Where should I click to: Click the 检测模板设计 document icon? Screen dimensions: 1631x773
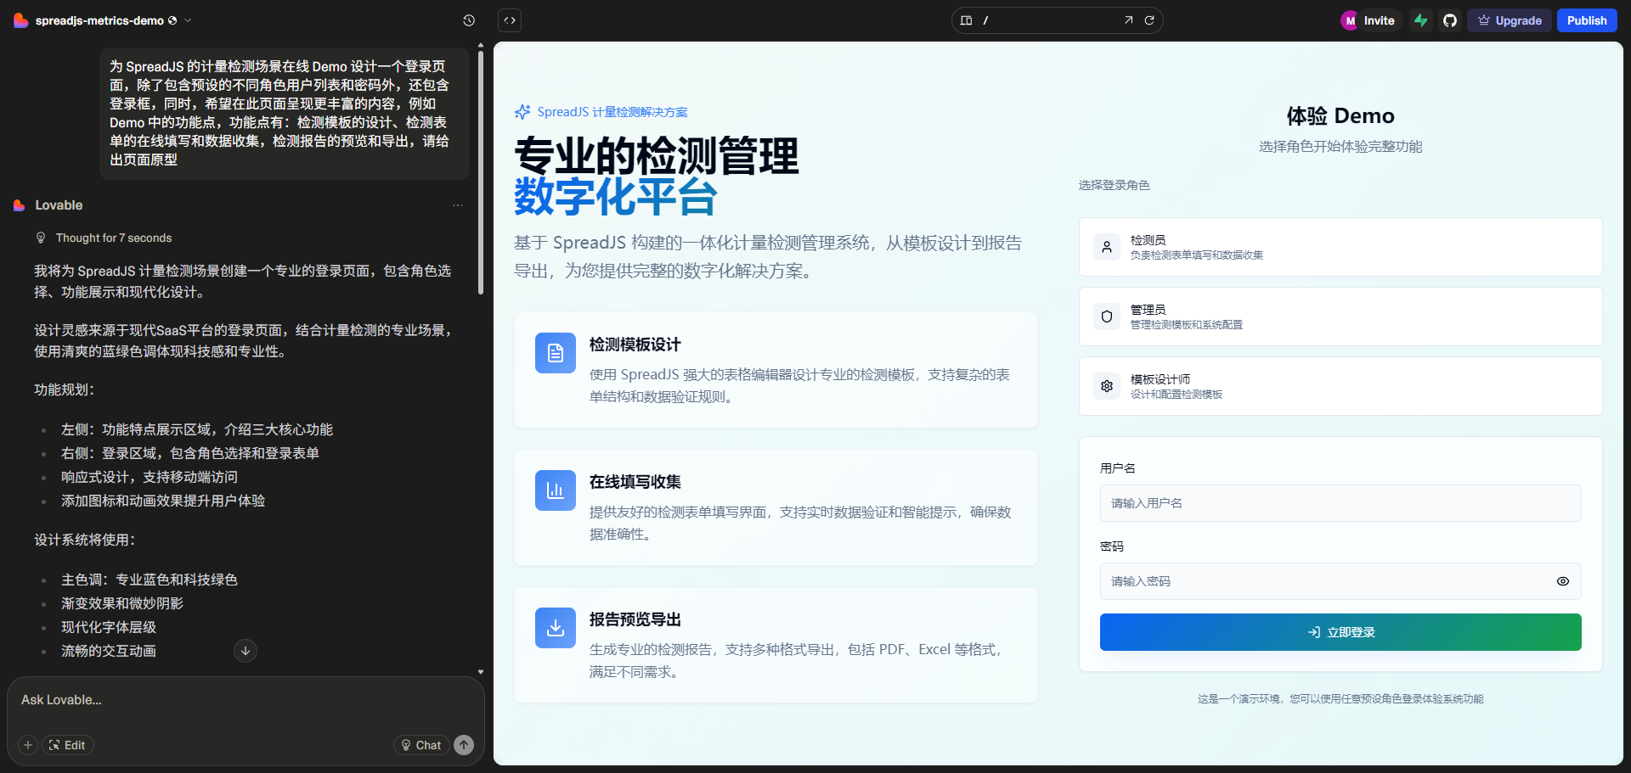[x=556, y=353]
